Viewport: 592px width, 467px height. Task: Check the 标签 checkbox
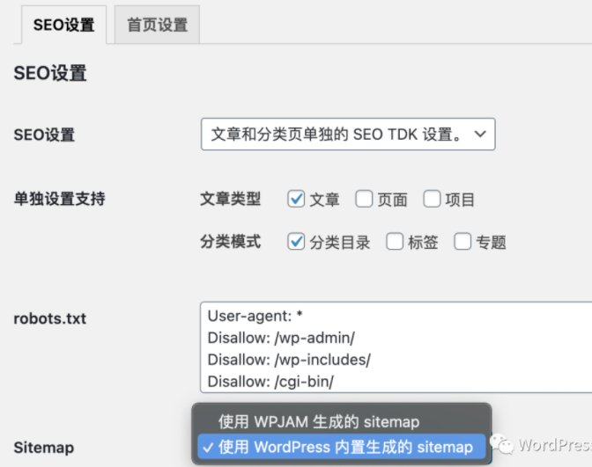pos(394,241)
